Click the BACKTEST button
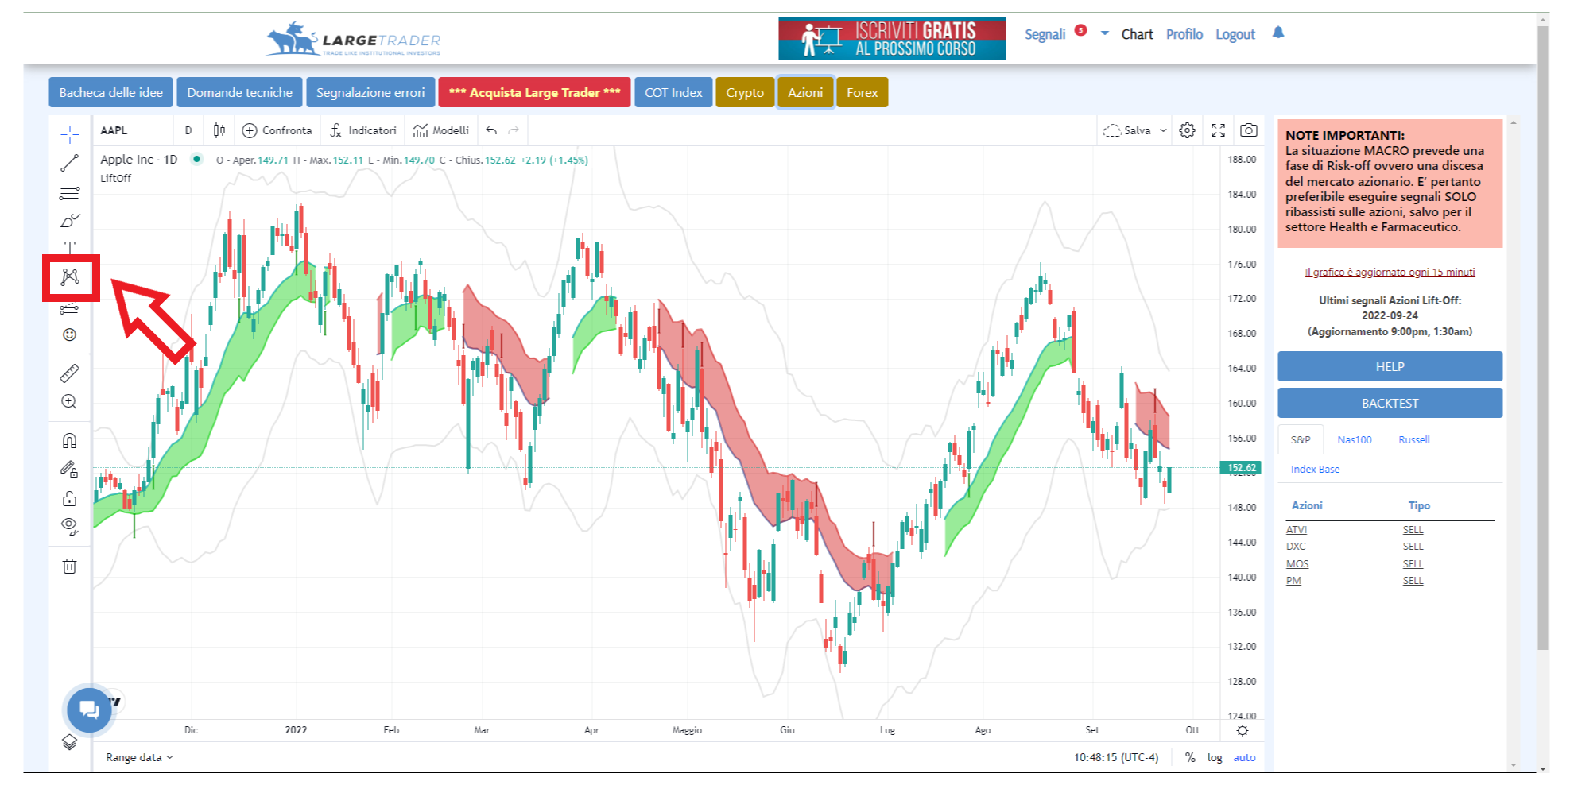The width and height of the screenshot is (1574, 785). point(1390,403)
